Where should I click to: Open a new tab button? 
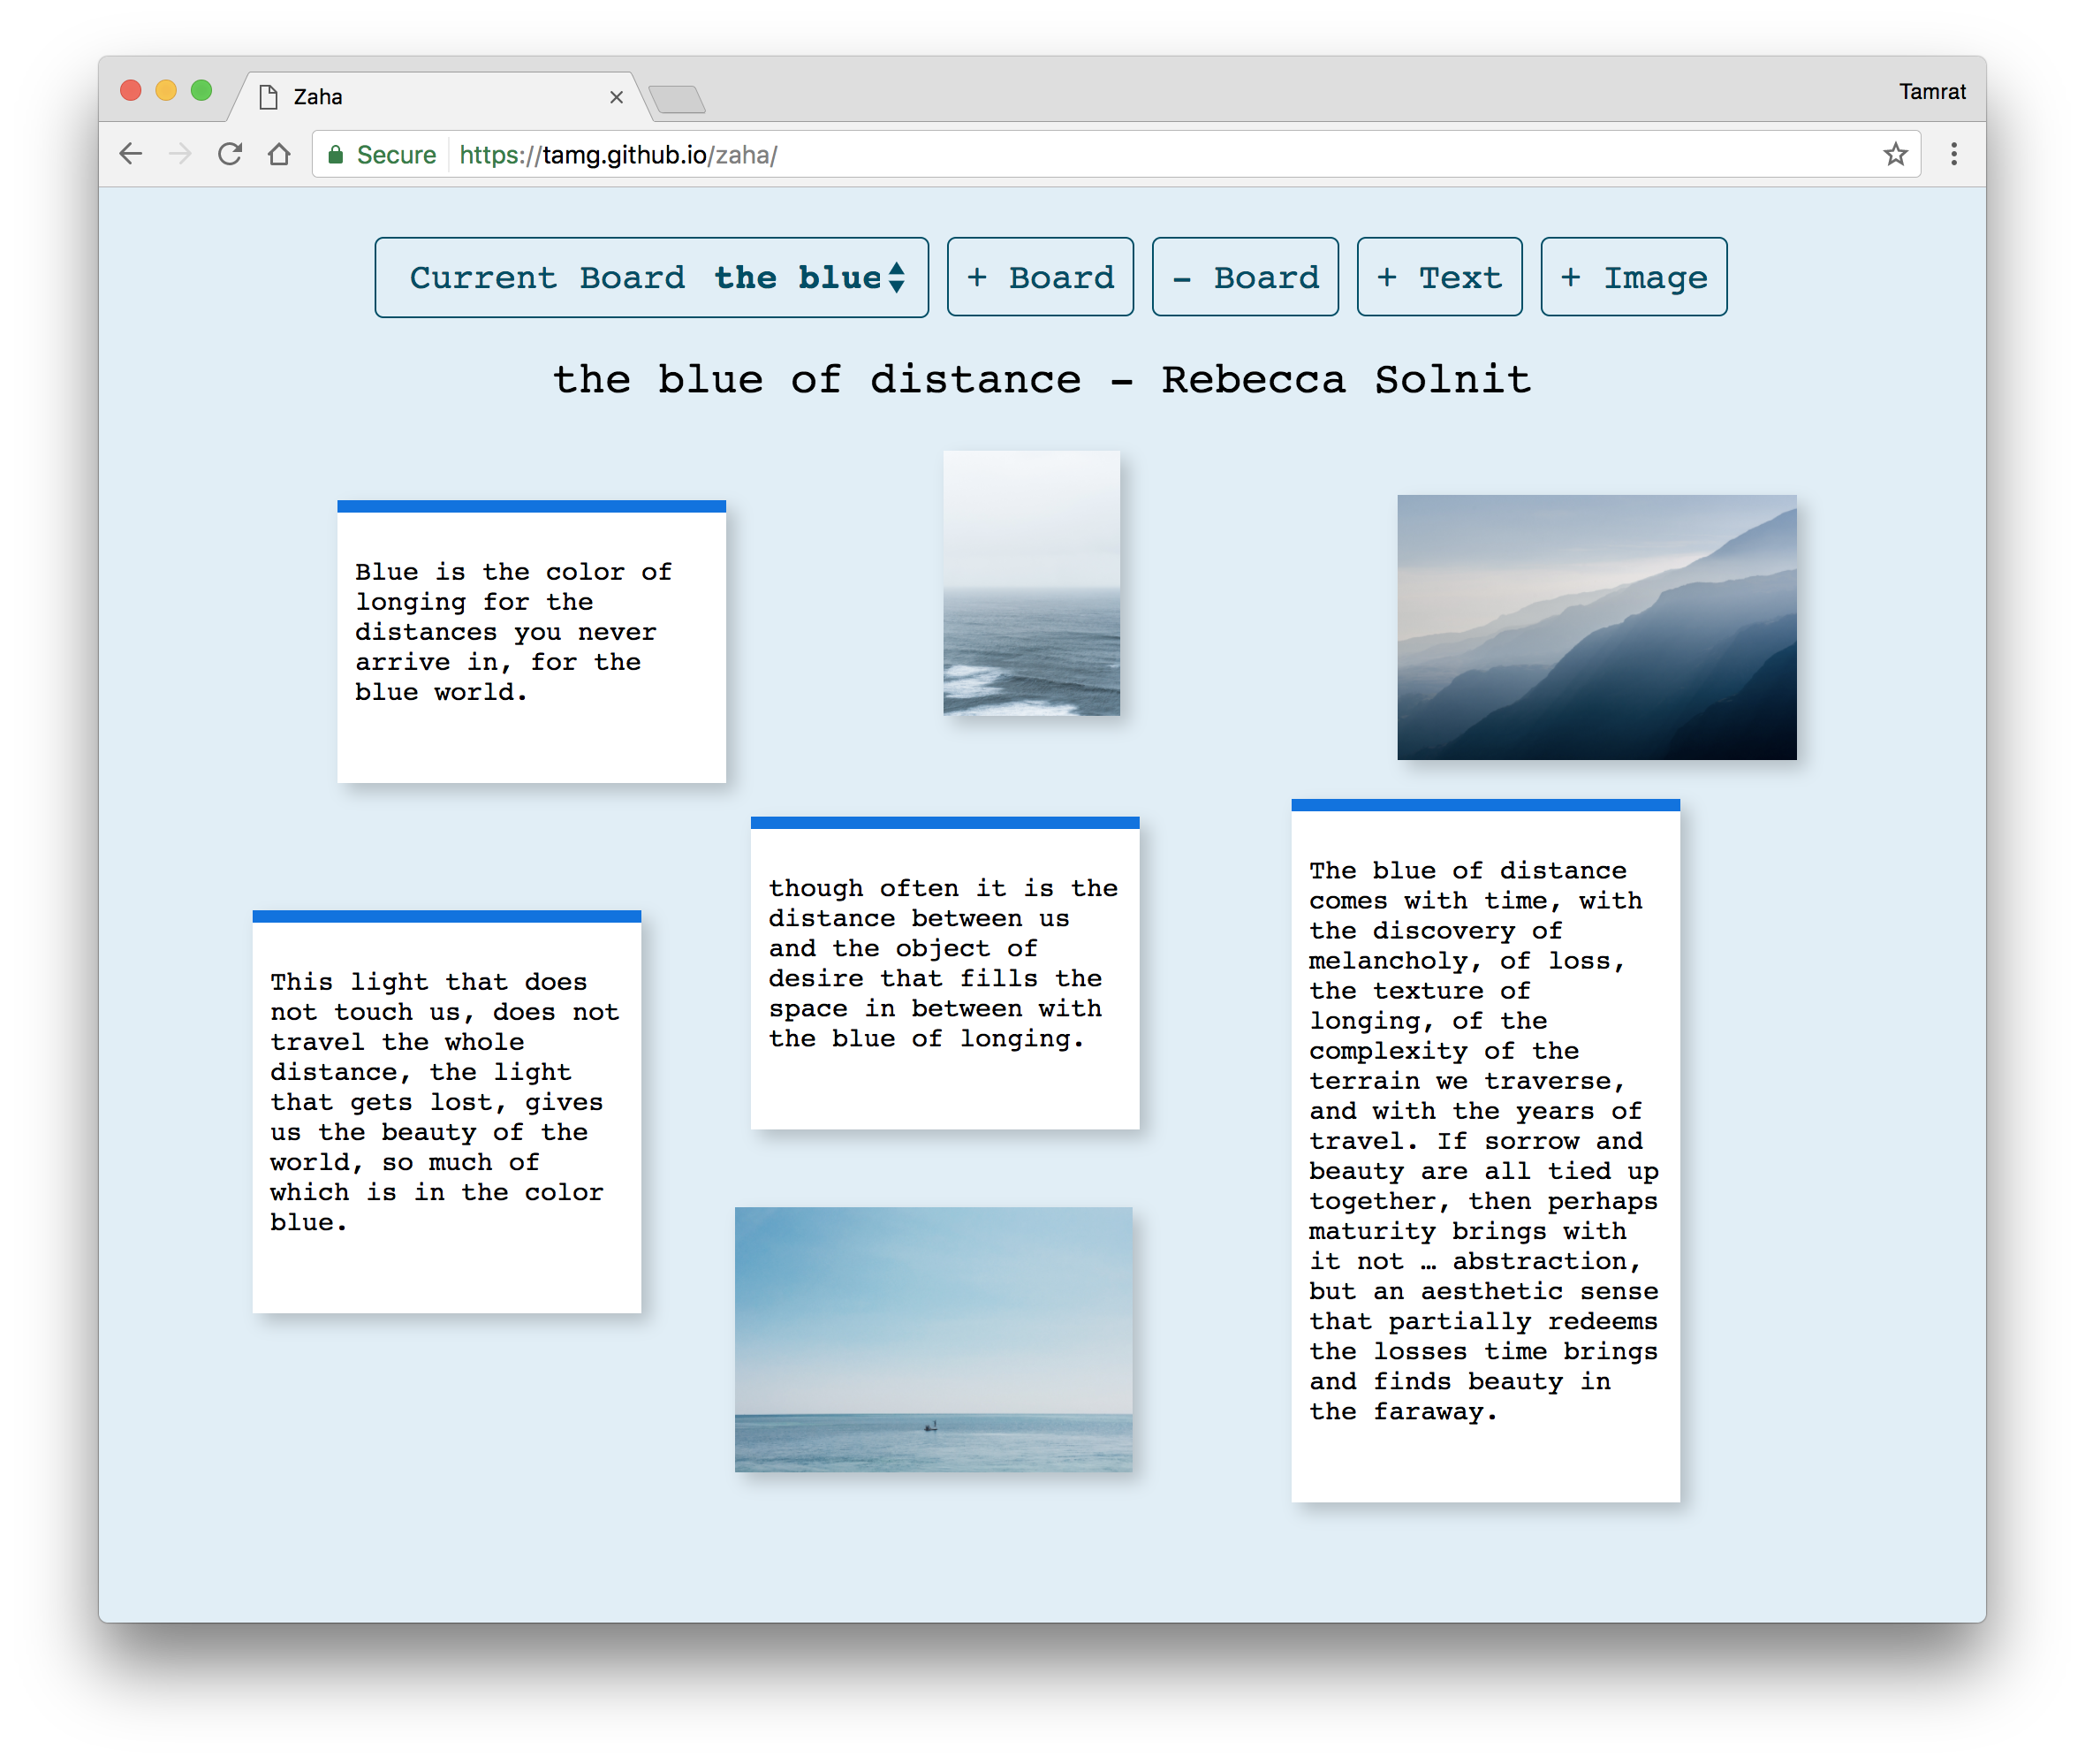coord(677,99)
